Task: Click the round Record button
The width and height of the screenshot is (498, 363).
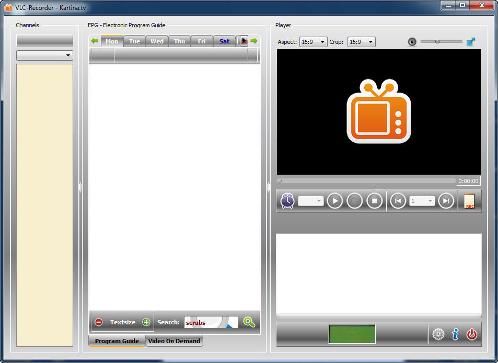Action: [354, 201]
